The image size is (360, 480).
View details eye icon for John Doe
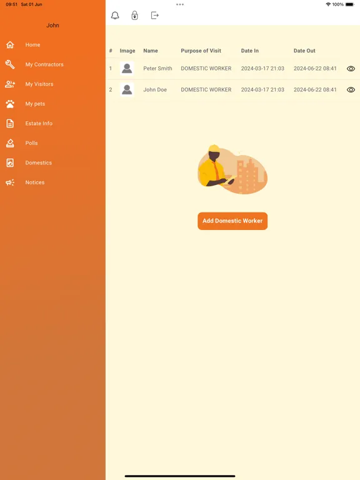click(x=351, y=90)
